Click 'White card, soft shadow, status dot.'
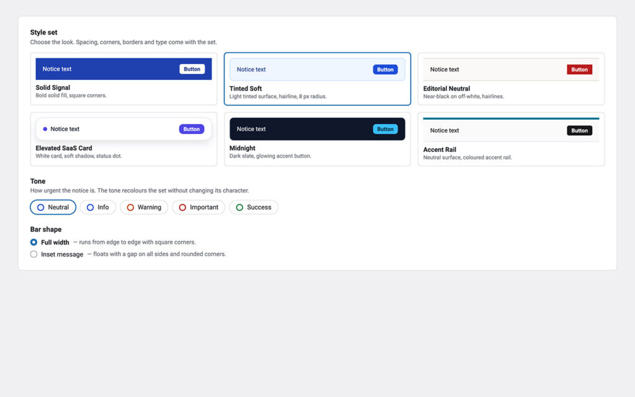This screenshot has height=397, width=635. pyautogui.click(x=79, y=156)
